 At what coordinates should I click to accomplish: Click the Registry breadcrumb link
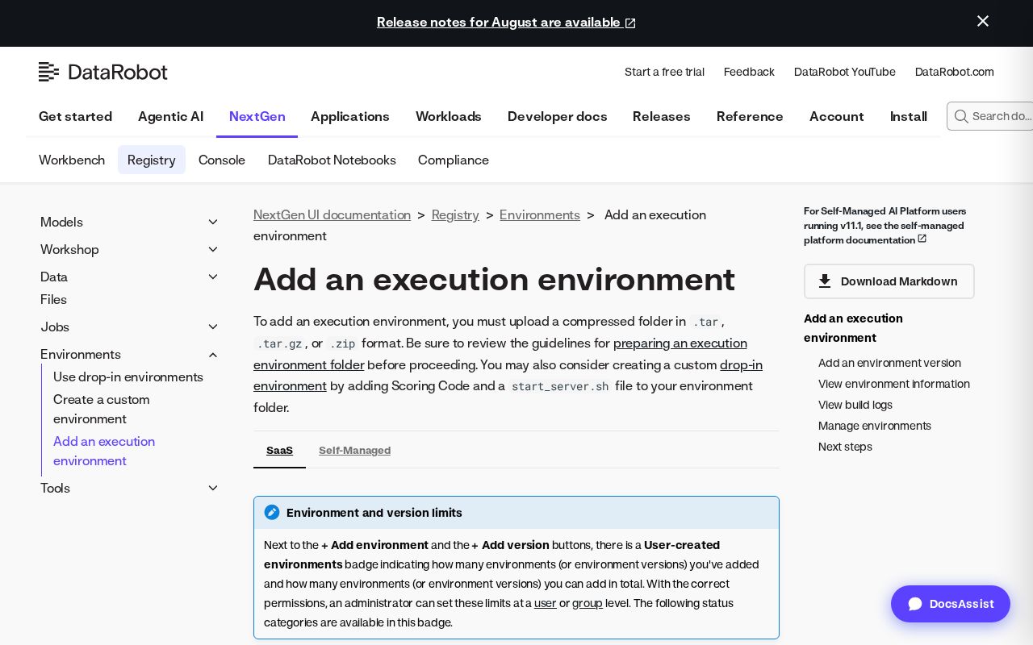tap(455, 214)
